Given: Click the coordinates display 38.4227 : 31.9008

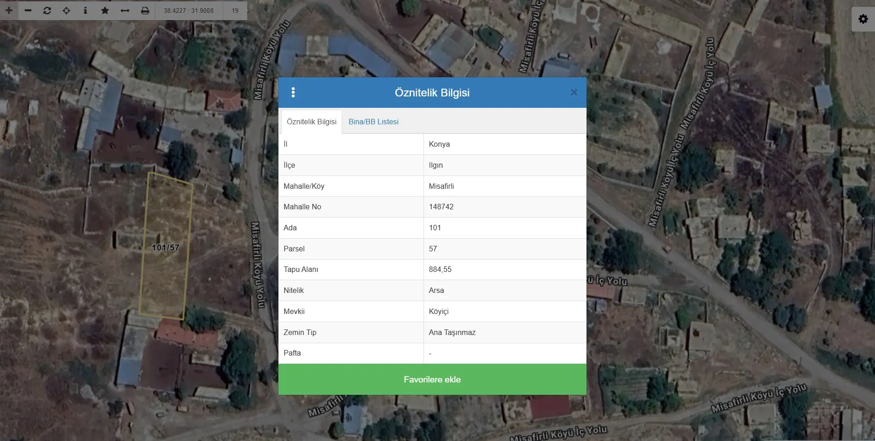Looking at the screenshot, I should [x=189, y=10].
